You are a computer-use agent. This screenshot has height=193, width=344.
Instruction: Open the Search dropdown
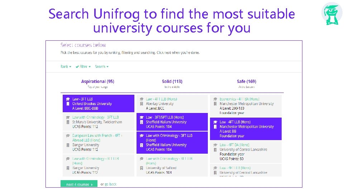coord(101,66)
